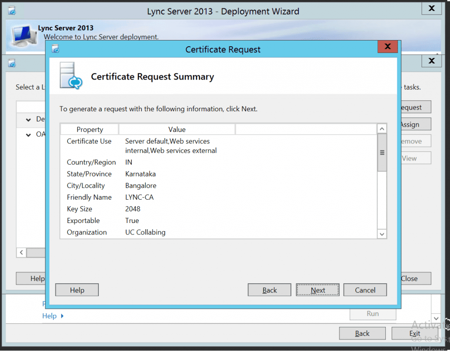This screenshot has width=450, height=351.
Task: Click the summary list scrollbar thumb
Action: click(x=382, y=153)
